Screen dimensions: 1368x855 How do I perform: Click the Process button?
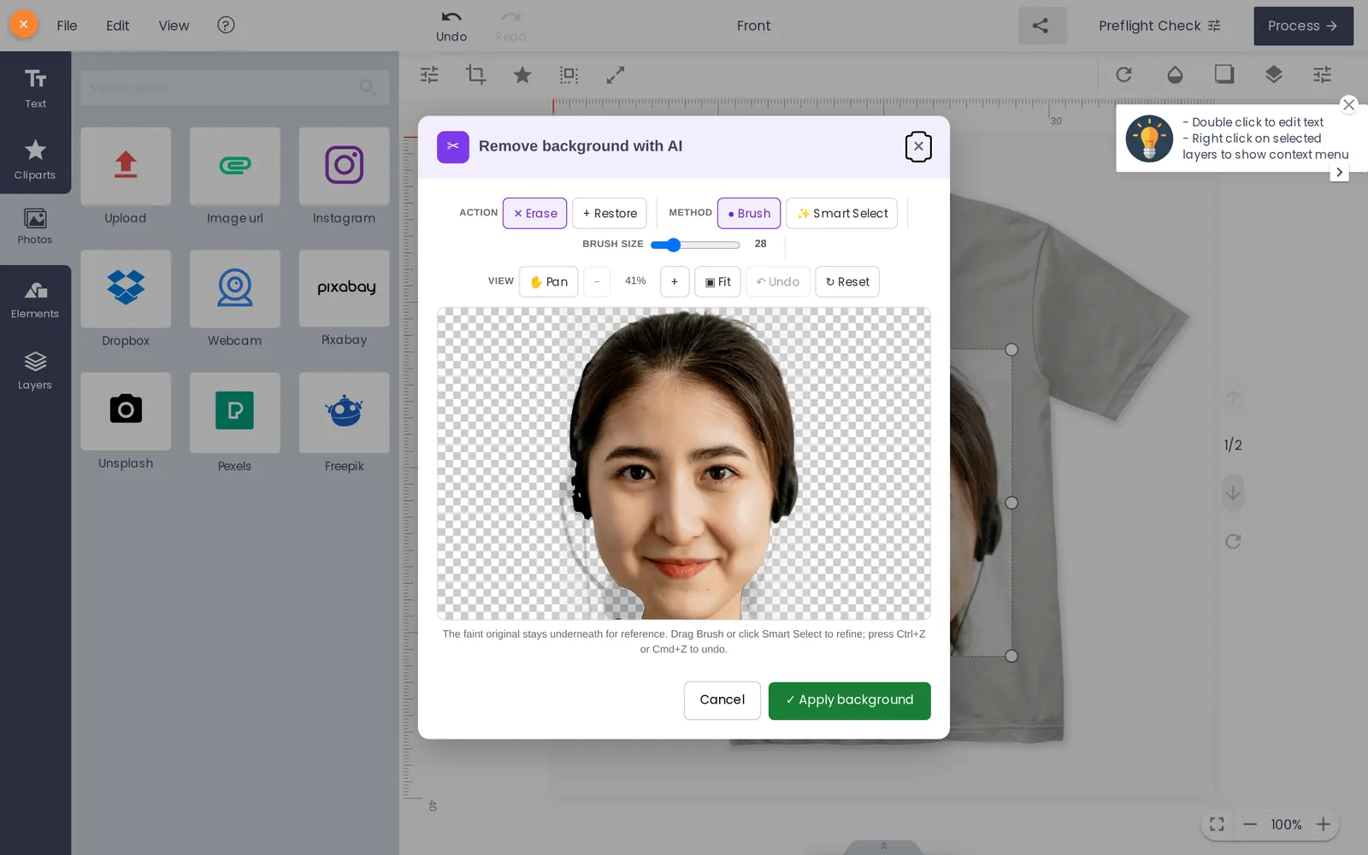(x=1303, y=26)
